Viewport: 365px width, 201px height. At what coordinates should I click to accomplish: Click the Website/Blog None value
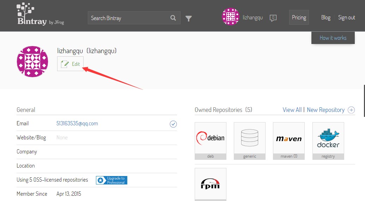click(x=62, y=138)
